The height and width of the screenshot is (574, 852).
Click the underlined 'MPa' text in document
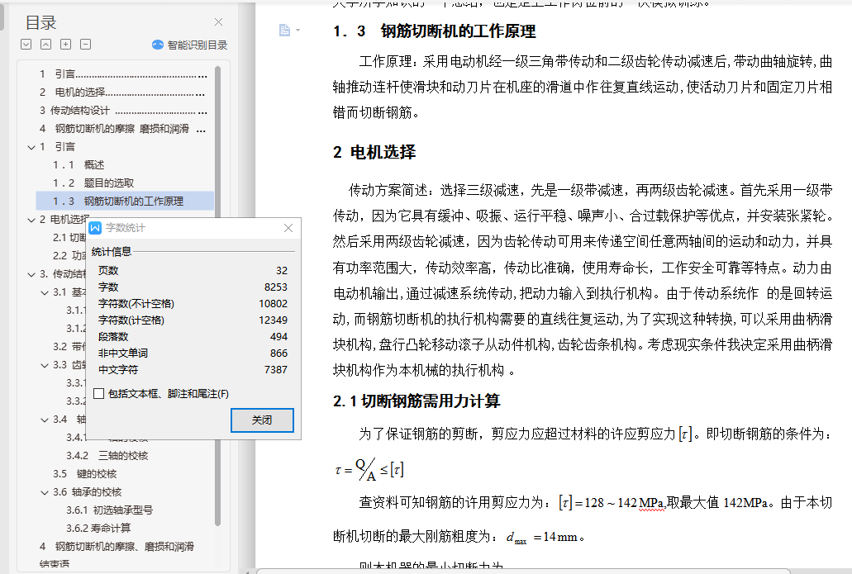(651, 504)
